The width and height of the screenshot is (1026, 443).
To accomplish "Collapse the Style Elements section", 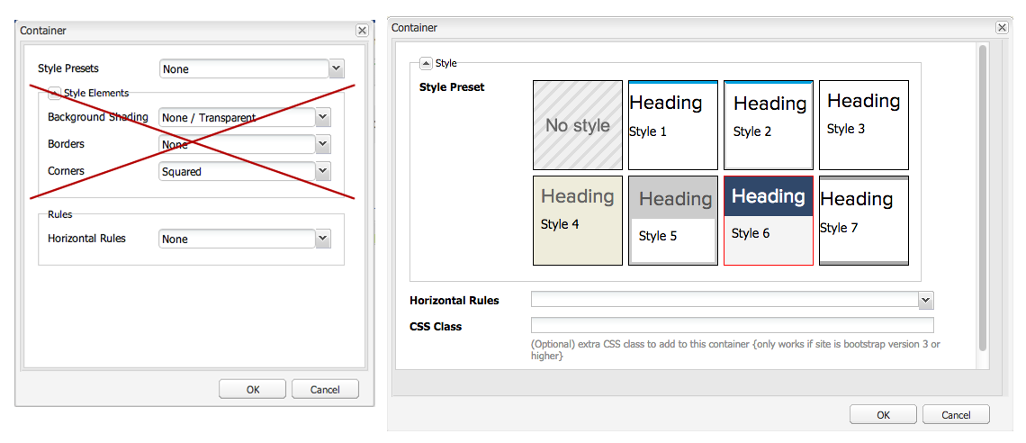I will [x=55, y=93].
